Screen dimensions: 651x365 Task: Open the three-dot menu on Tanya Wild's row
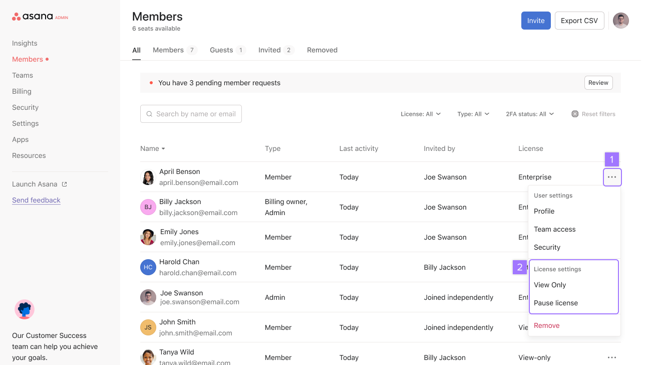[612, 357]
